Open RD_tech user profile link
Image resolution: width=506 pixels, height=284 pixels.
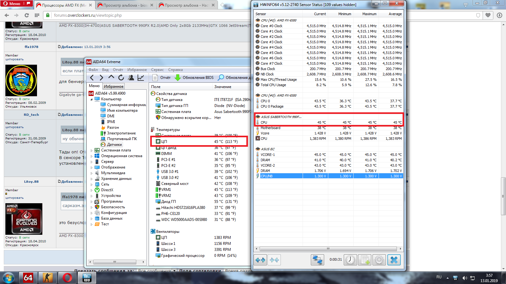click(31, 115)
